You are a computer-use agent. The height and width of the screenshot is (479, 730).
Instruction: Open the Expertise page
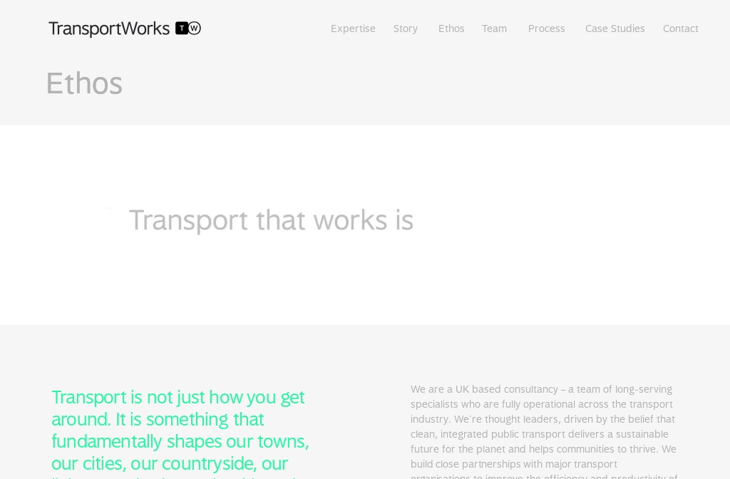[353, 29]
